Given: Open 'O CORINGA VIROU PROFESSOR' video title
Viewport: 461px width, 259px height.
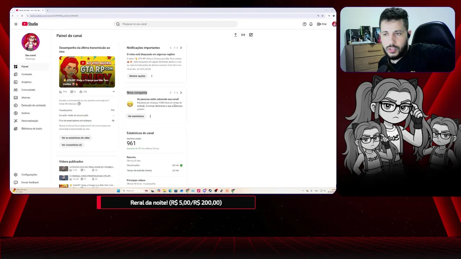Looking at the screenshot, I should tap(90, 176).
